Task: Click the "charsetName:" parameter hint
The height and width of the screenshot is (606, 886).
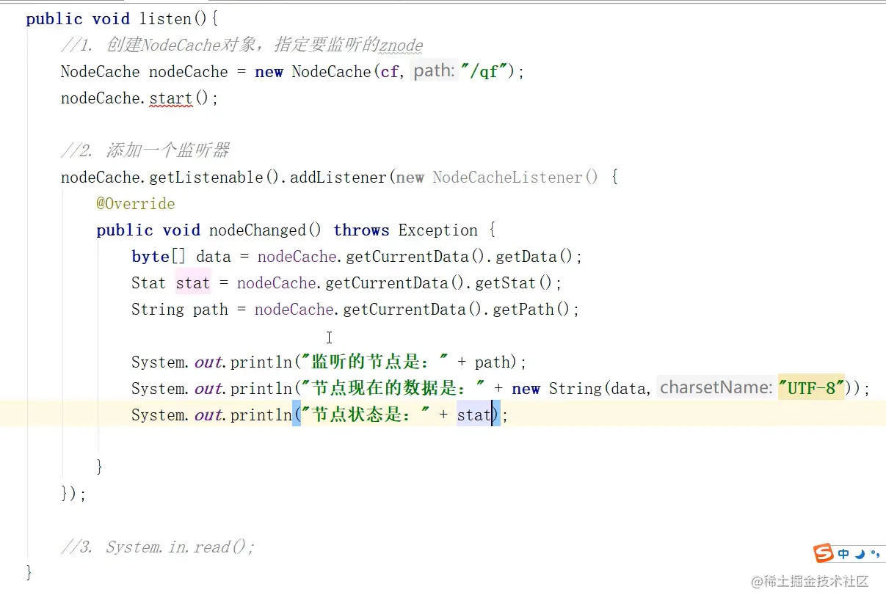Action: (716, 387)
